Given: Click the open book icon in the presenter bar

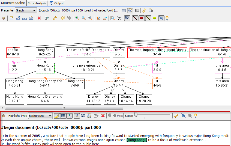Looking at the screenshot, I should tap(137, 10).
